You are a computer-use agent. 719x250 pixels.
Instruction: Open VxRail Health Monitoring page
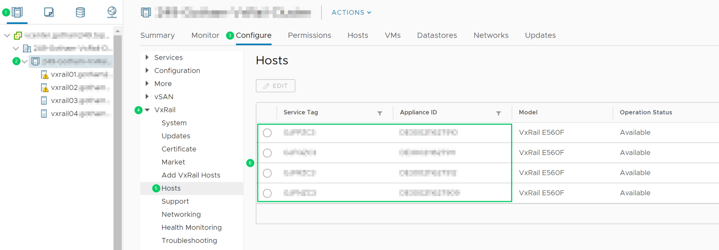tap(192, 227)
